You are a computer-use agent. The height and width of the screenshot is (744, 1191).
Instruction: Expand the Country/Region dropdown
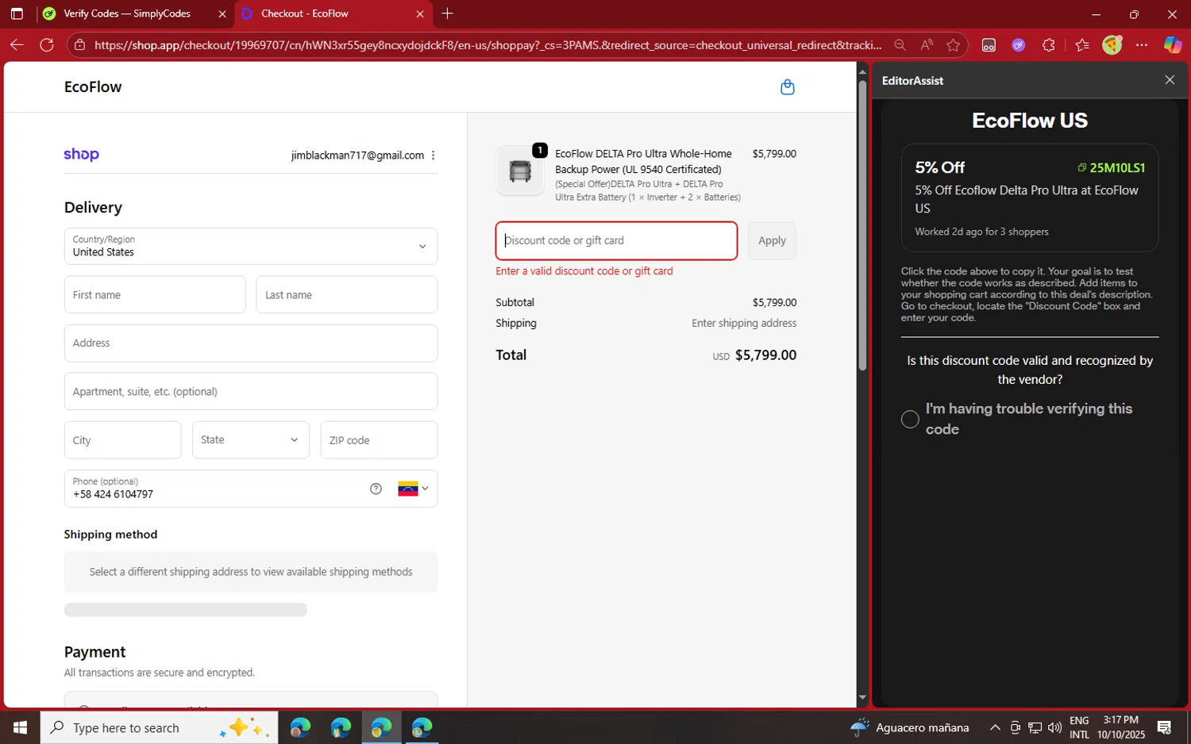coord(251,246)
